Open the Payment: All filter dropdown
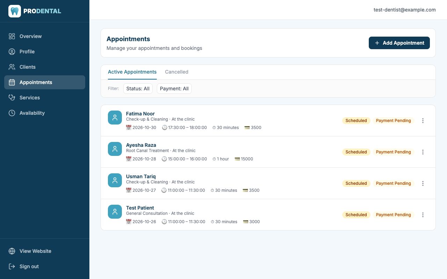The height and width of the screenshot is (279, 447). [174, 89]
